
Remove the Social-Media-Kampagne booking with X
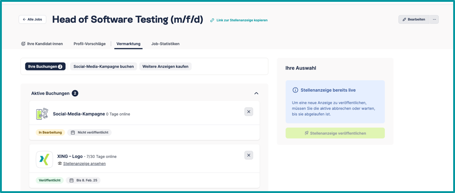pyautogui.click(x=249, y=111)
